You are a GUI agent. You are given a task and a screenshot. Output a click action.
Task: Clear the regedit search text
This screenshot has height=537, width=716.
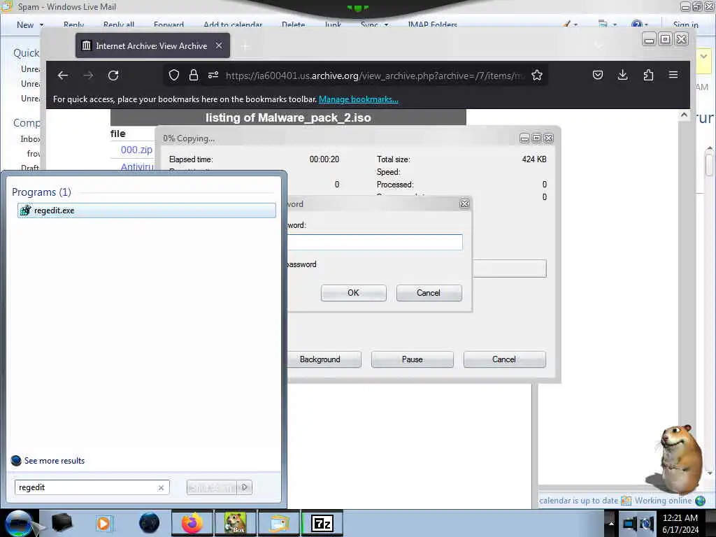click(162, 487)
